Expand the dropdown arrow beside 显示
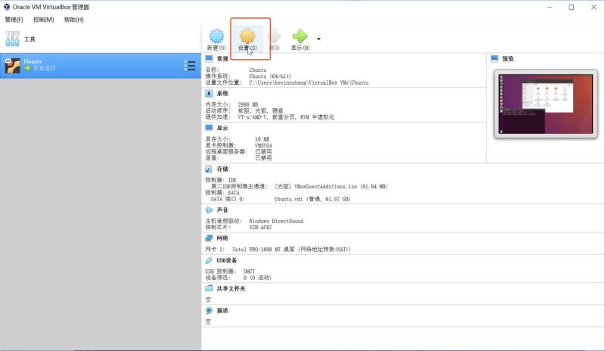605x351 pixels. [318, 38]
